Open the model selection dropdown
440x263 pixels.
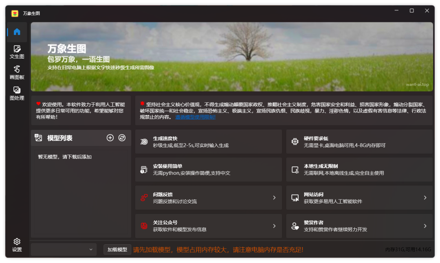[64, 249]
